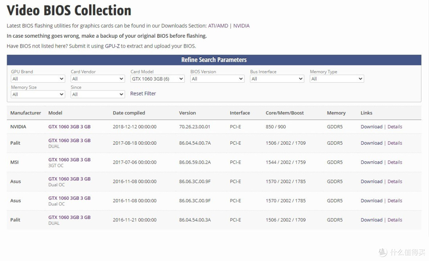Open the BIOS Version dropdown
Image resolution: width=429 pixels, height=261 pixels.
click(217, 79)
